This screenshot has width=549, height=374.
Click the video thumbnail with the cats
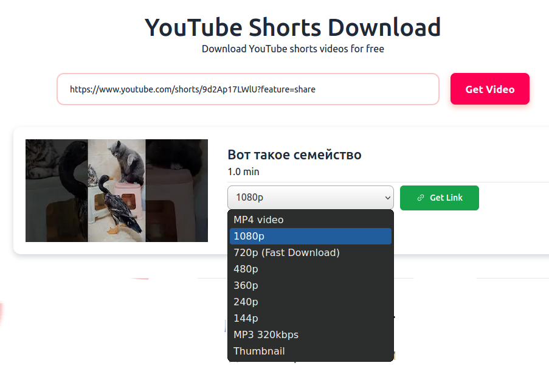coord(116,190)
